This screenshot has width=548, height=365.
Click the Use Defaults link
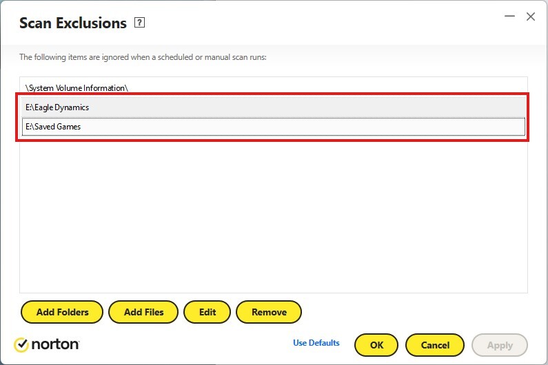pyautogui.click(x=316, y=343)
